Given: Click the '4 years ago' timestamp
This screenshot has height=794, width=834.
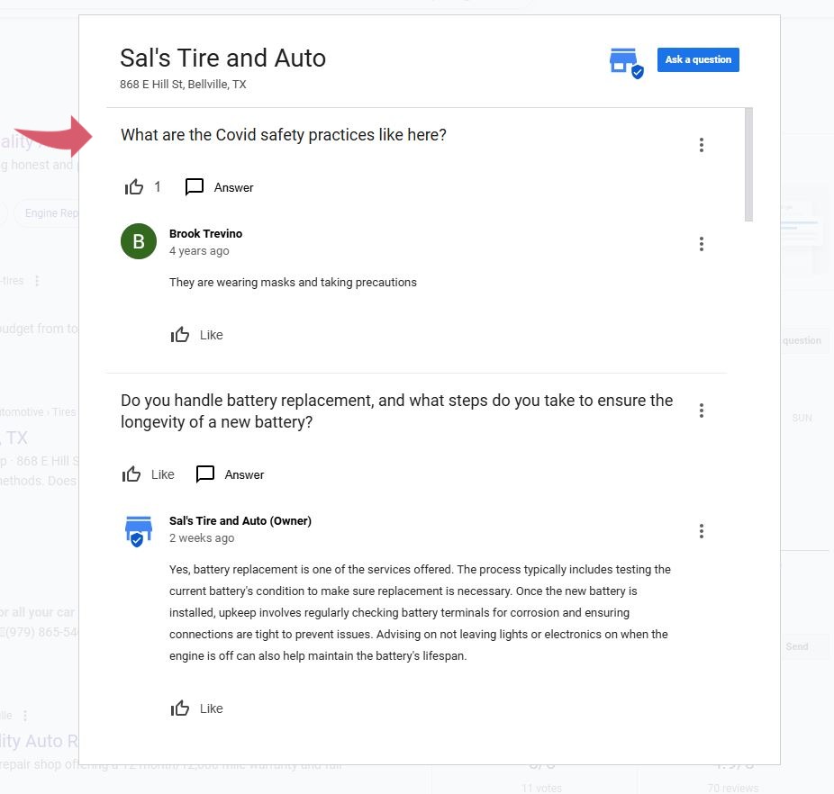Looking at the screenshot, I should click(199, 251).
